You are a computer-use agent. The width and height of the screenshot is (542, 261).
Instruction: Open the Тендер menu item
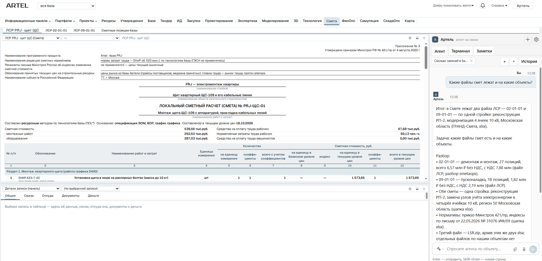(x=166, y=21)
